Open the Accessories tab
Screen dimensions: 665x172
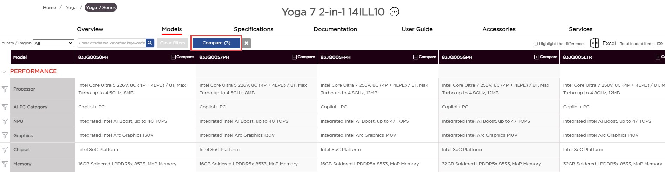[499, 29]
